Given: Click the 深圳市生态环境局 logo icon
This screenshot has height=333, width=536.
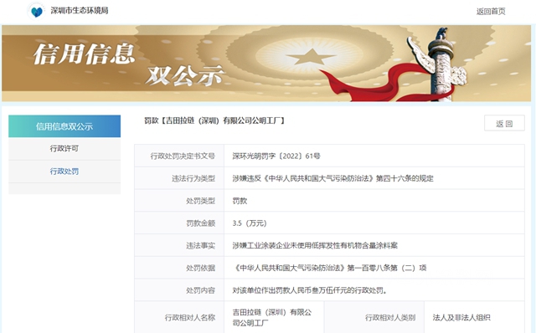Looking at the screenshot, I should point(37,11).
